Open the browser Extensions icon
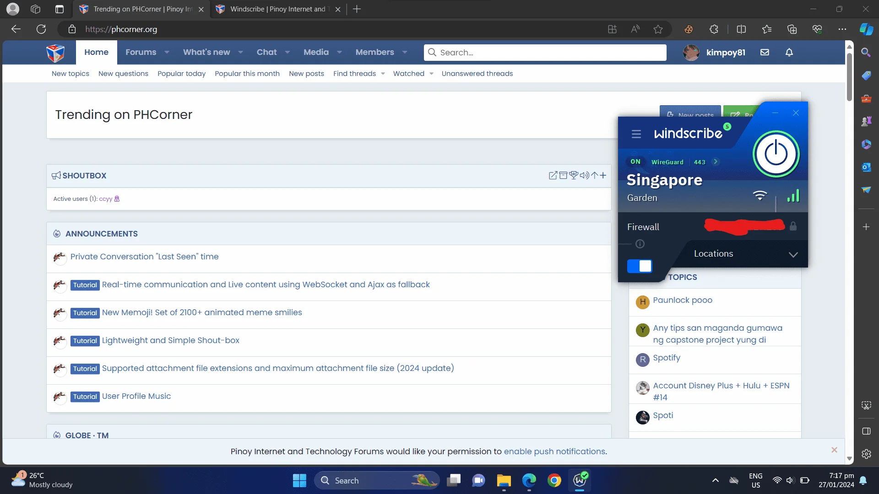 tap(714, 29)
